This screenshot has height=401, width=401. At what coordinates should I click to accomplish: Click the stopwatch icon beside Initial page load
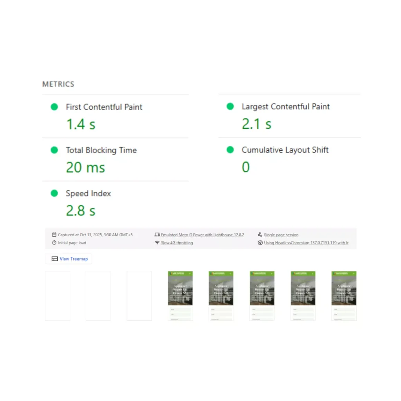pos(54,243)
